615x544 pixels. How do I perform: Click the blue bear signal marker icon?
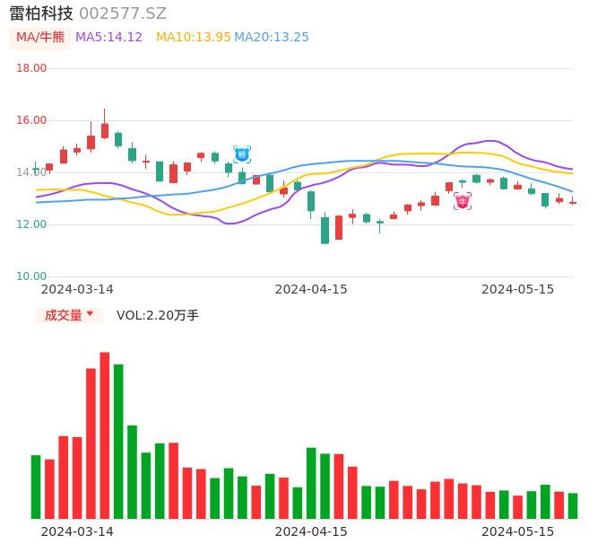coord(242,154)
